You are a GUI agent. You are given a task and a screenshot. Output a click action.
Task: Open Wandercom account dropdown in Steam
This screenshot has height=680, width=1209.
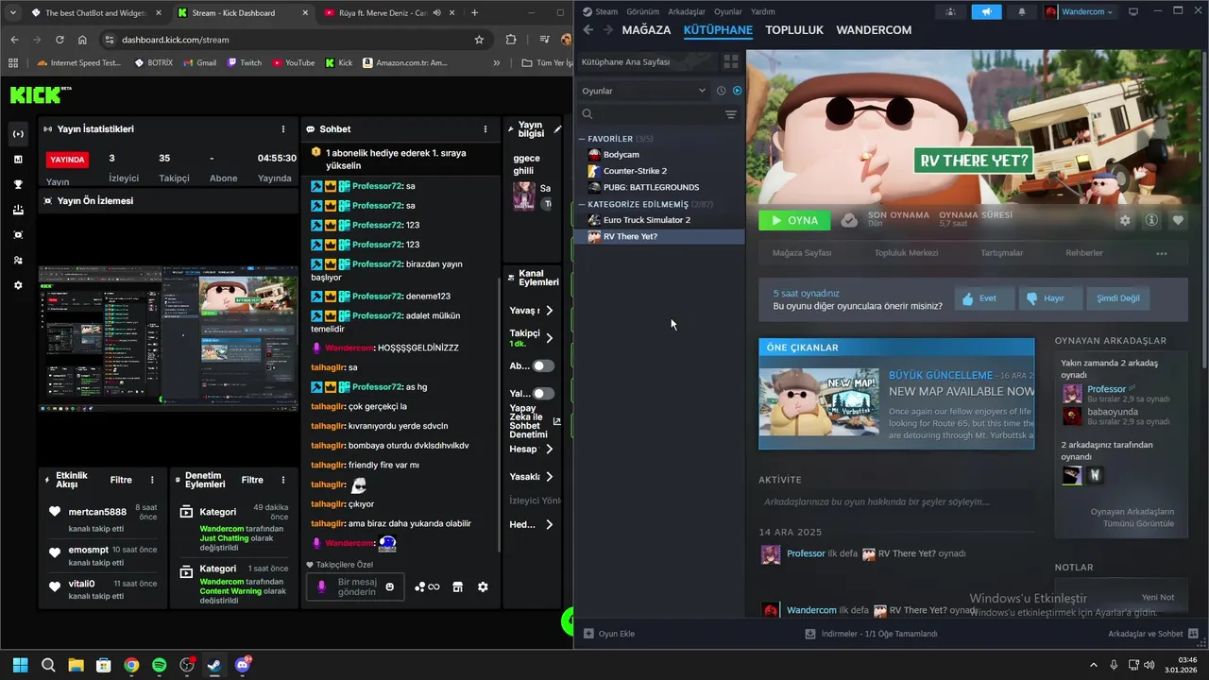(1079, 11)
